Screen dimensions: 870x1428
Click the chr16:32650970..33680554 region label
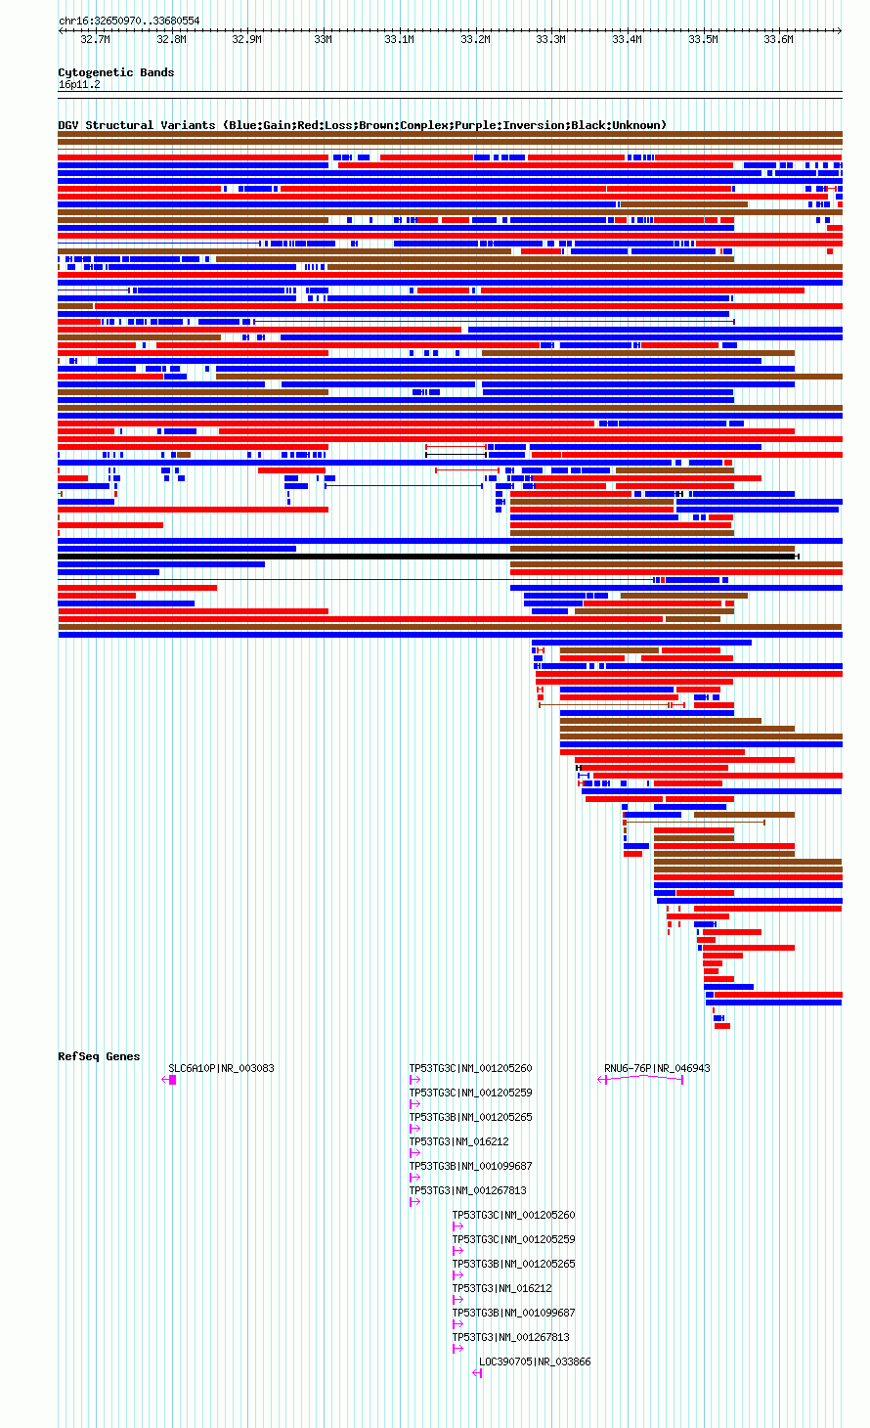click(129, 21)
